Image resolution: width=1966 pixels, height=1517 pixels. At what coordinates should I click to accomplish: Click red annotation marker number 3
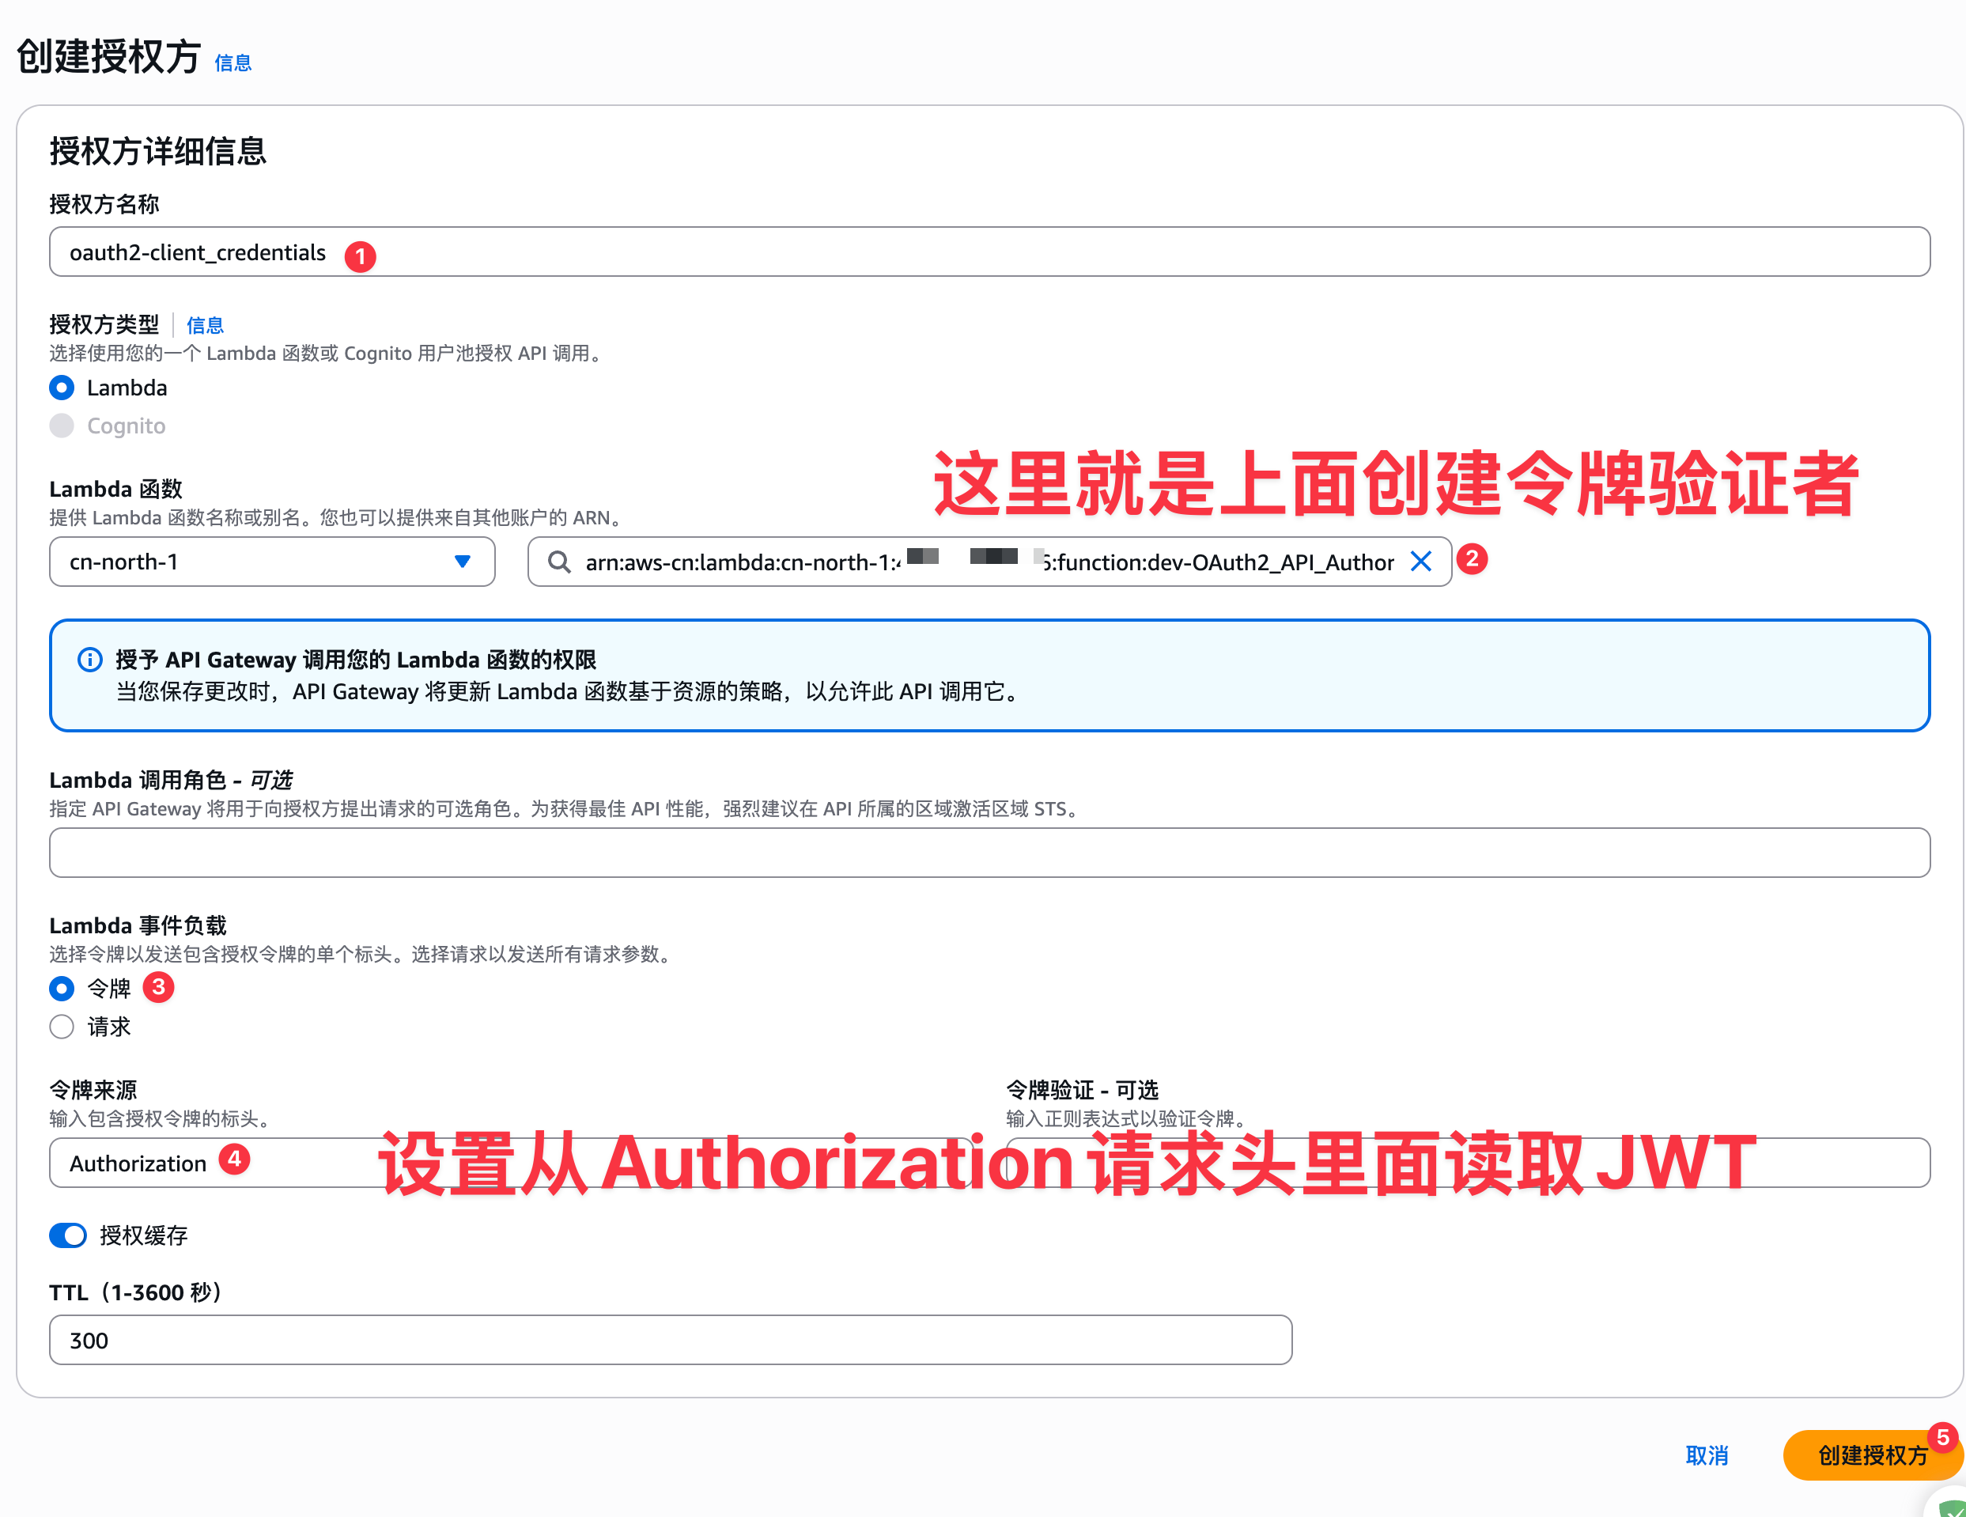pyautogui.click(x=158, y=987)
